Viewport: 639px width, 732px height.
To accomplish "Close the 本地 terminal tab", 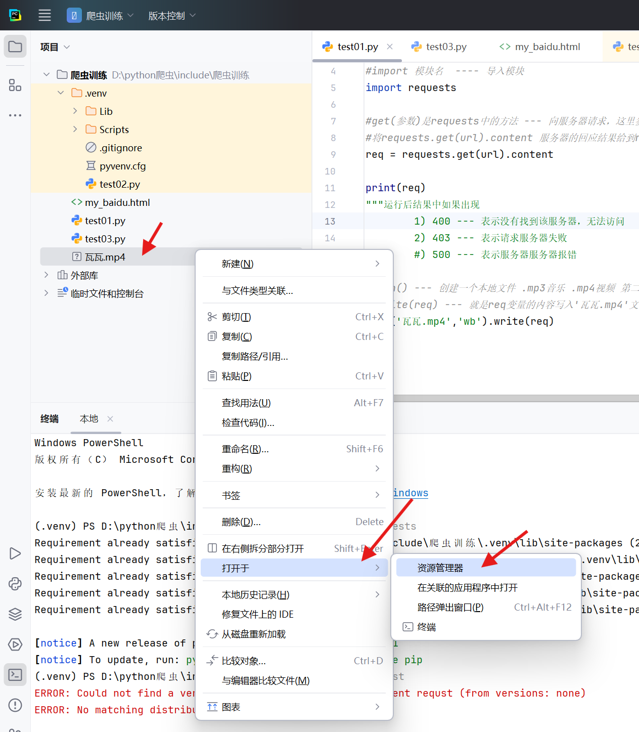I will 110,419.
